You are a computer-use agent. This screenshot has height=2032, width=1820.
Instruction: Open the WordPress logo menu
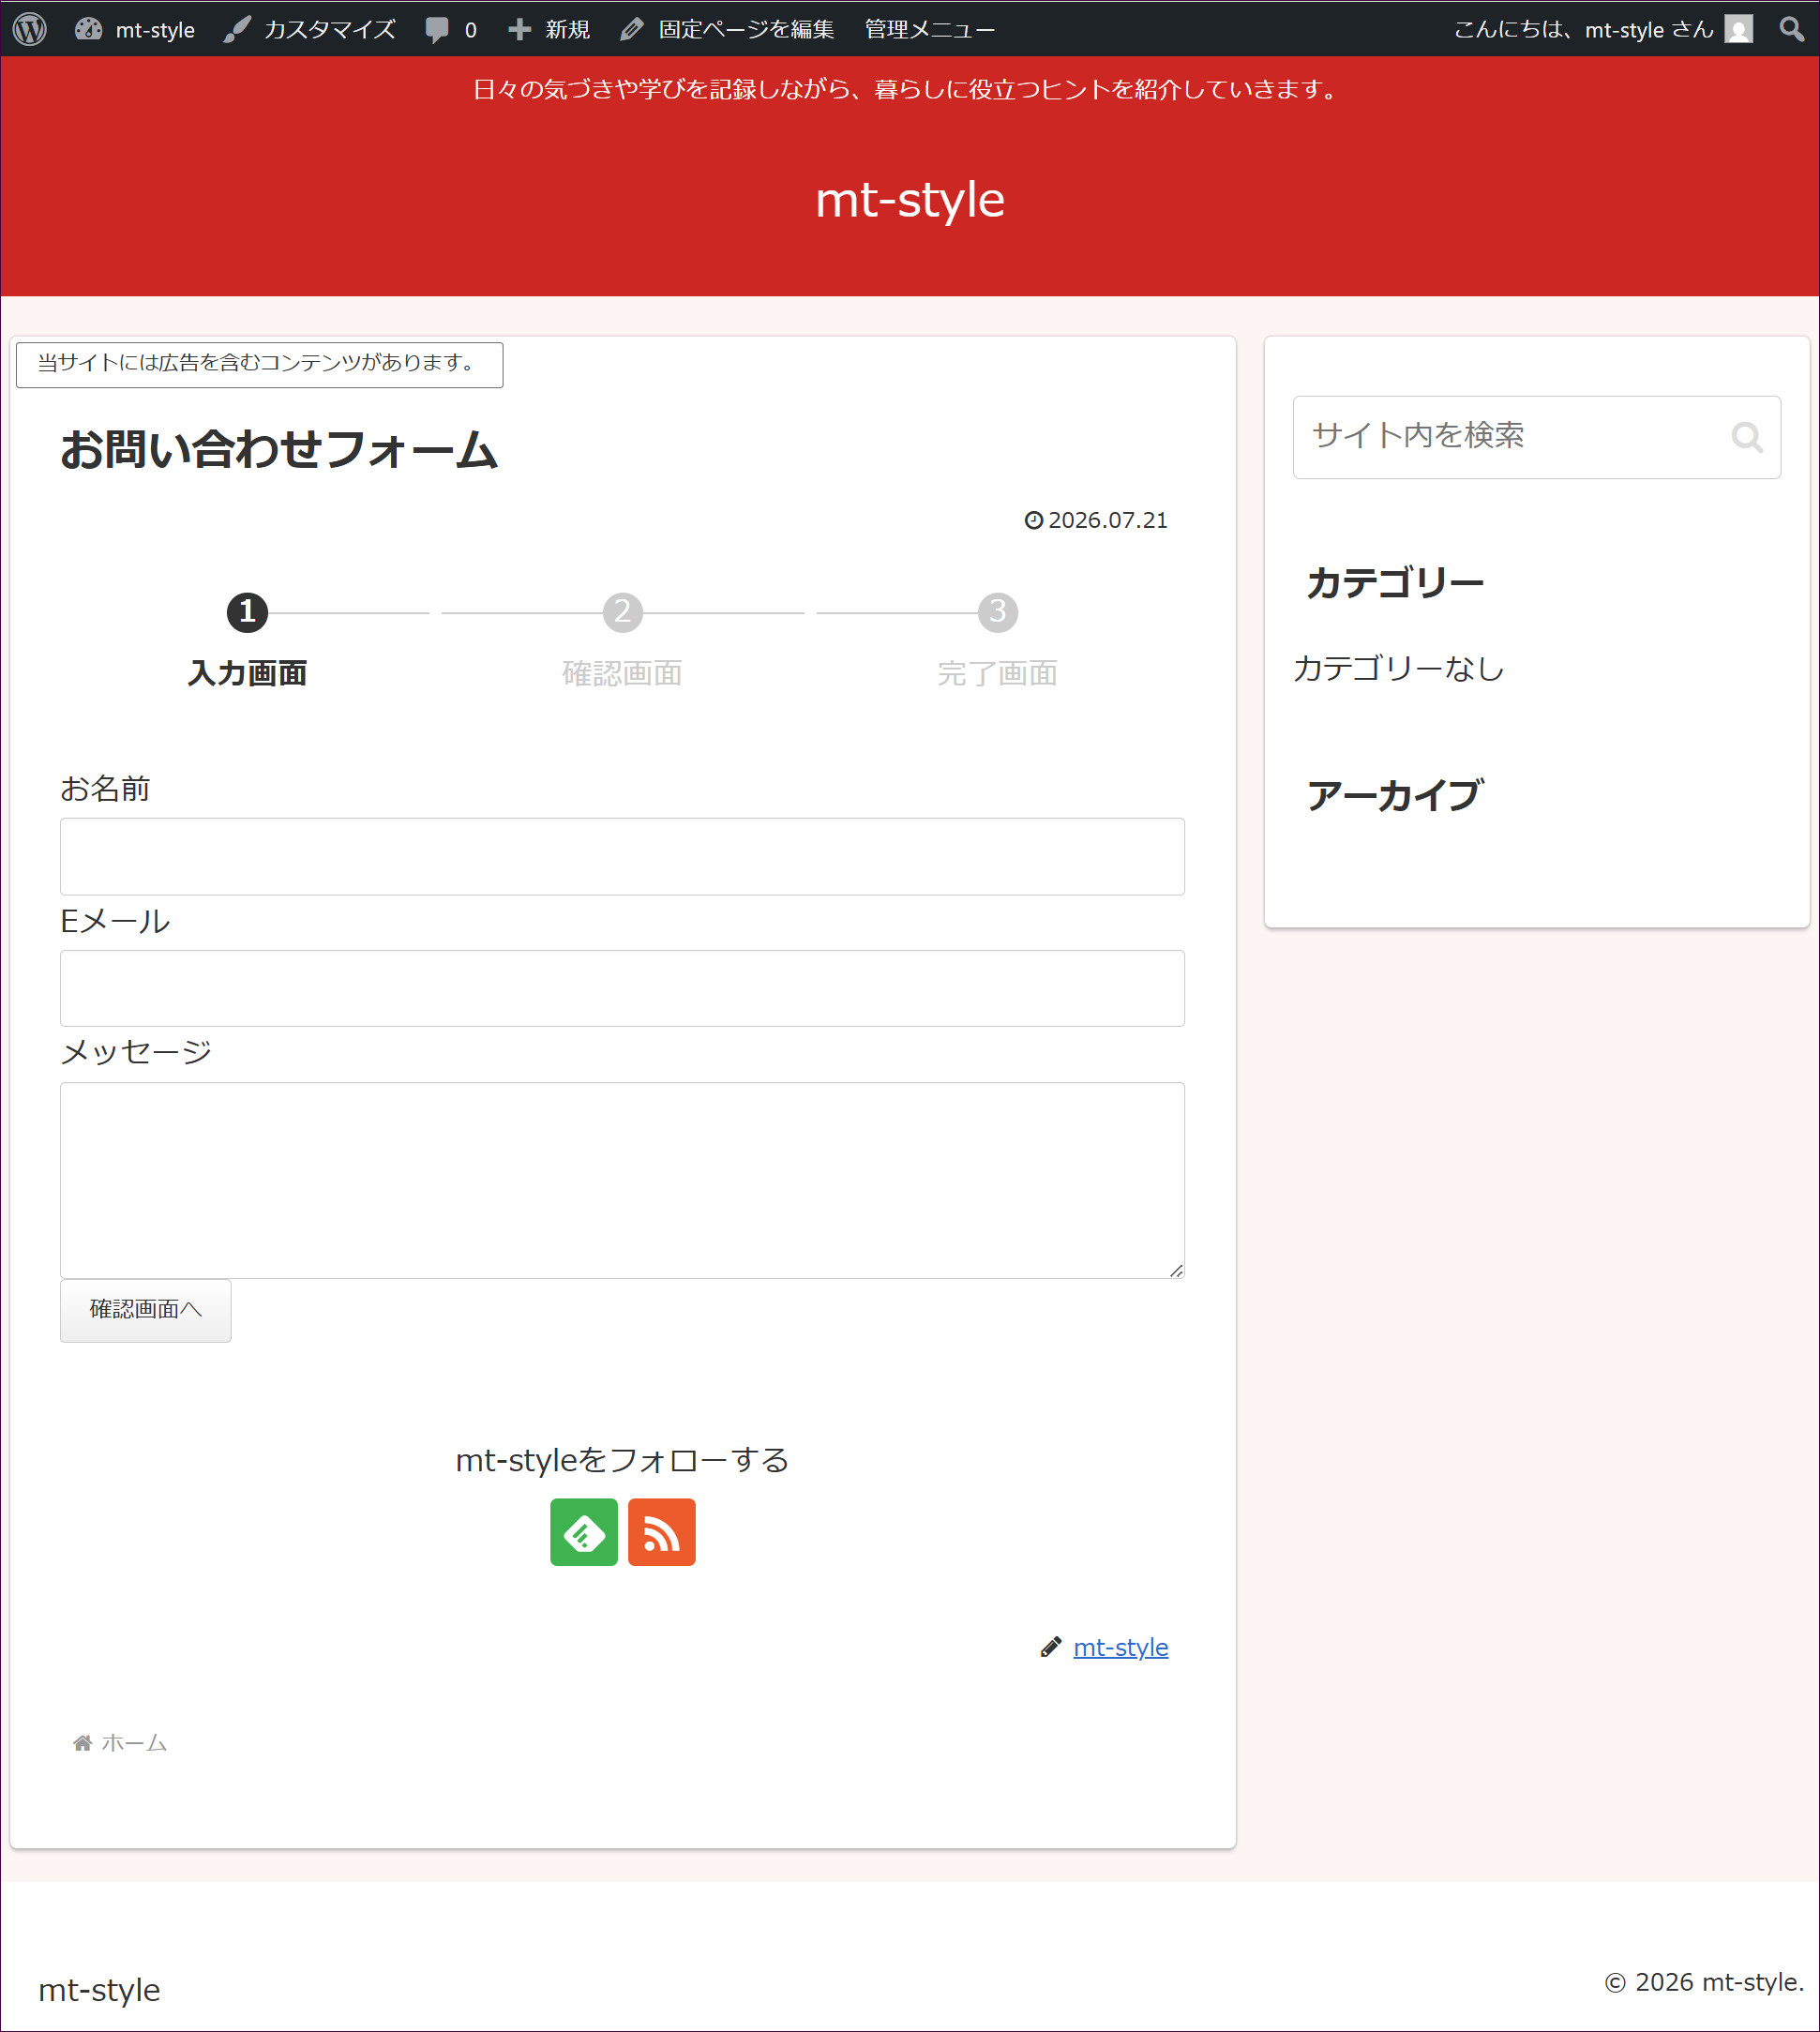click(x=30, y=29)
